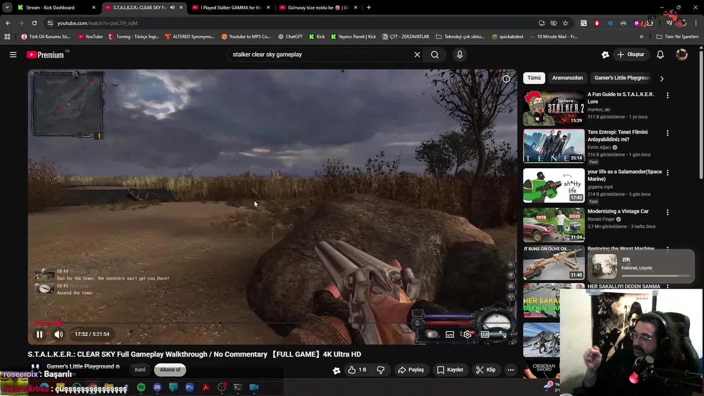Like the video with thumbs up
This screenshot has height=396, width=704.
[357, 370]
